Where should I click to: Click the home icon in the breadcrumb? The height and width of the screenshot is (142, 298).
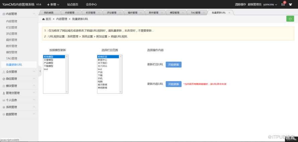point(43,19)
